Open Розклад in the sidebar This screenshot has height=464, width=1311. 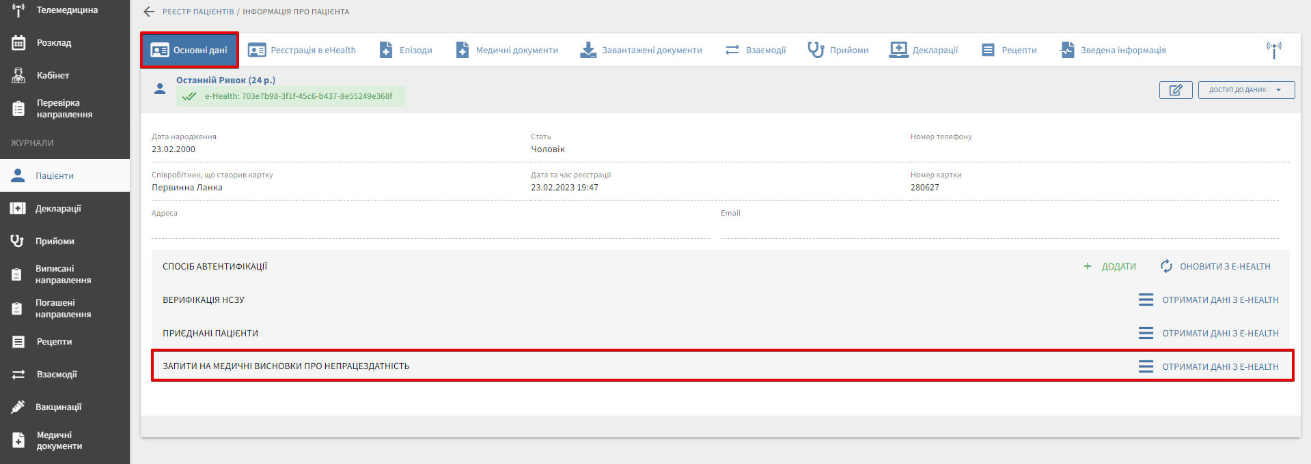coord(53,42)
